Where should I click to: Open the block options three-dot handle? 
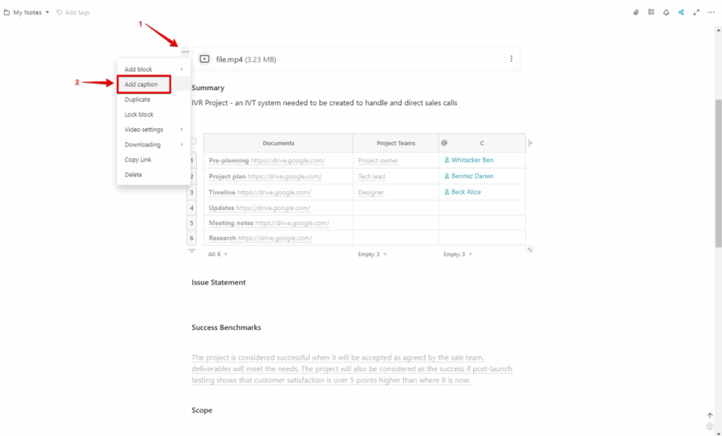click(185, 52)
